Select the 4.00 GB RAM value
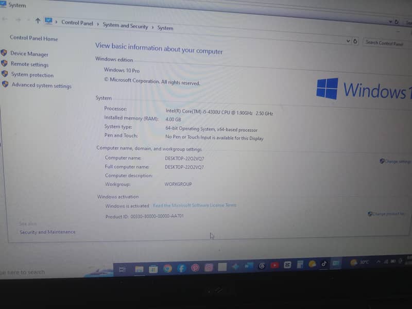The image size is (412, 309). (173, 119)
